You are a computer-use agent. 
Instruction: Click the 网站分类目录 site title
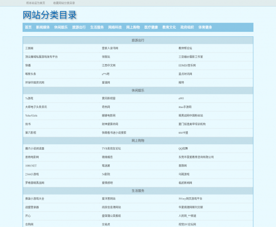click(50, 15)
